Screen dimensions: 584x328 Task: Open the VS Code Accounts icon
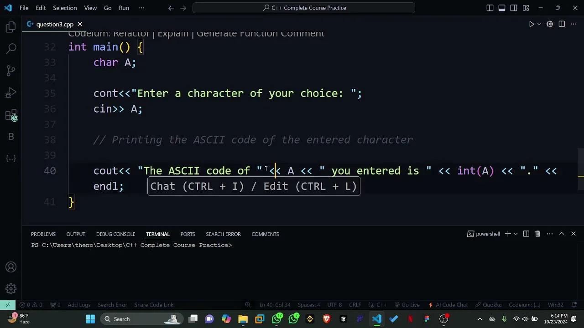click(x=11, y=267)
